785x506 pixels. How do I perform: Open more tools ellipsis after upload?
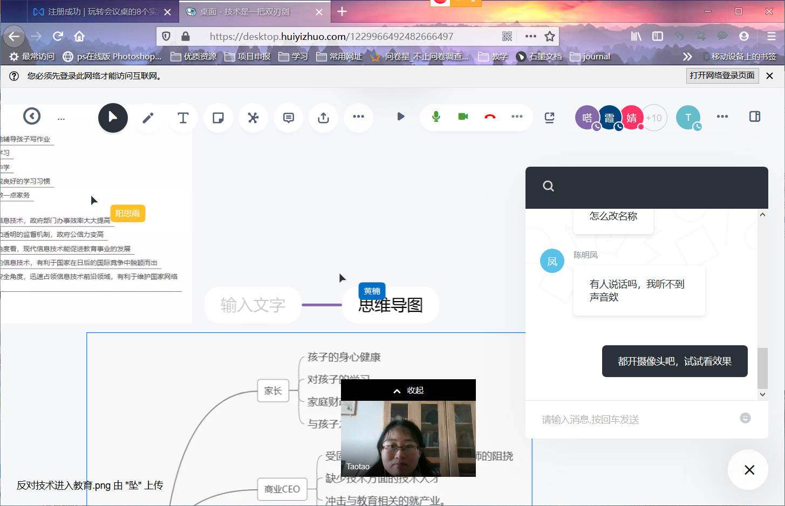point(358,117)
